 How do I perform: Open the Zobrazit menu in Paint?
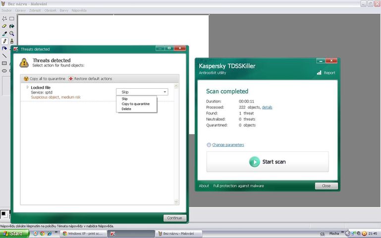pos(35,10)
